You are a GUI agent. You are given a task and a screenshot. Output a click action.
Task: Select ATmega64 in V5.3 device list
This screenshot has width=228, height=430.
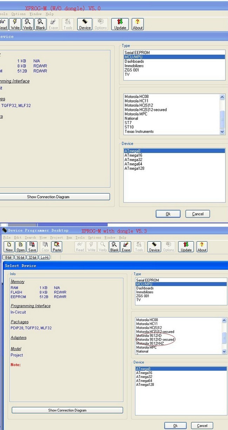click(181, 381)
